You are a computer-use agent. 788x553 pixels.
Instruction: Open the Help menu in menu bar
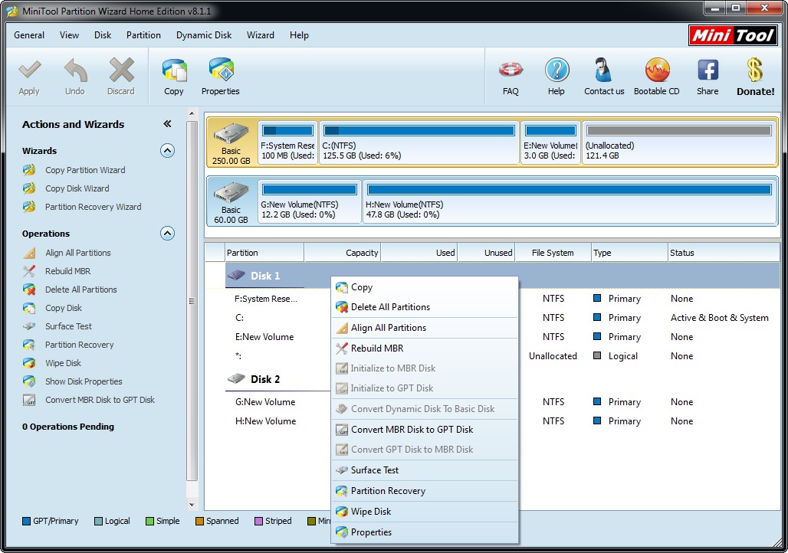(299, 35)
